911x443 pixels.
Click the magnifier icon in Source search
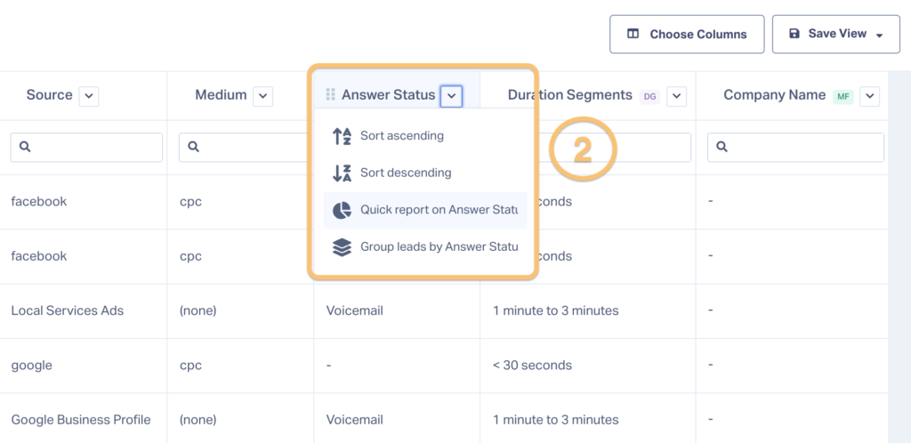point(24,148)
